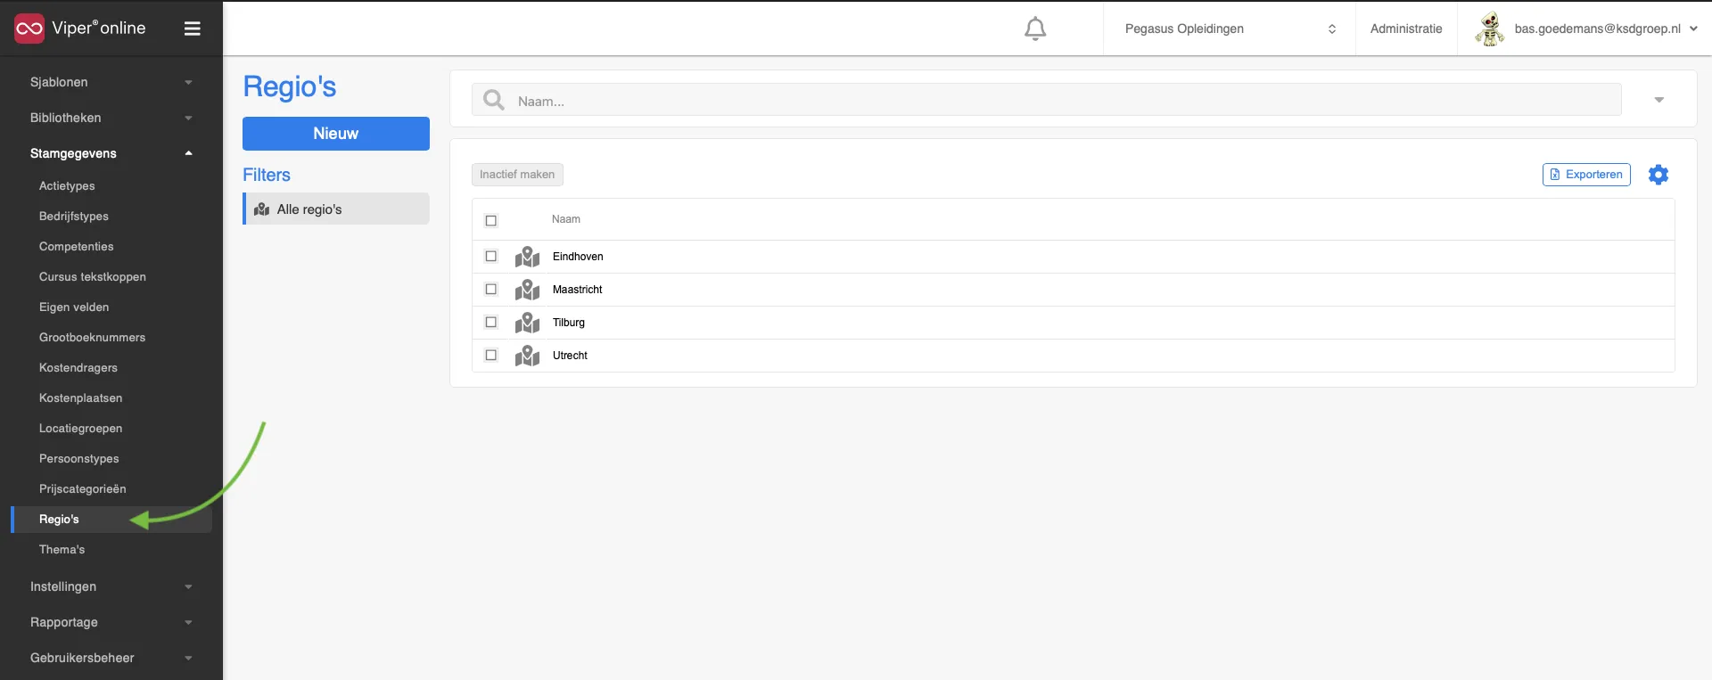
Task: Open Bedrijfstypes in the sidebar
Action: [74, 217]
